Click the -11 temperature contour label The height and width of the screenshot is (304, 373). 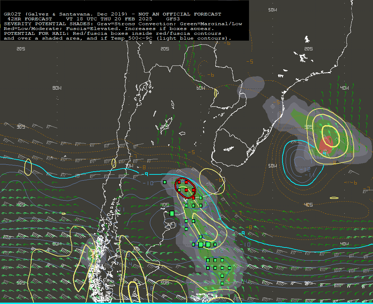coord(309,175)
